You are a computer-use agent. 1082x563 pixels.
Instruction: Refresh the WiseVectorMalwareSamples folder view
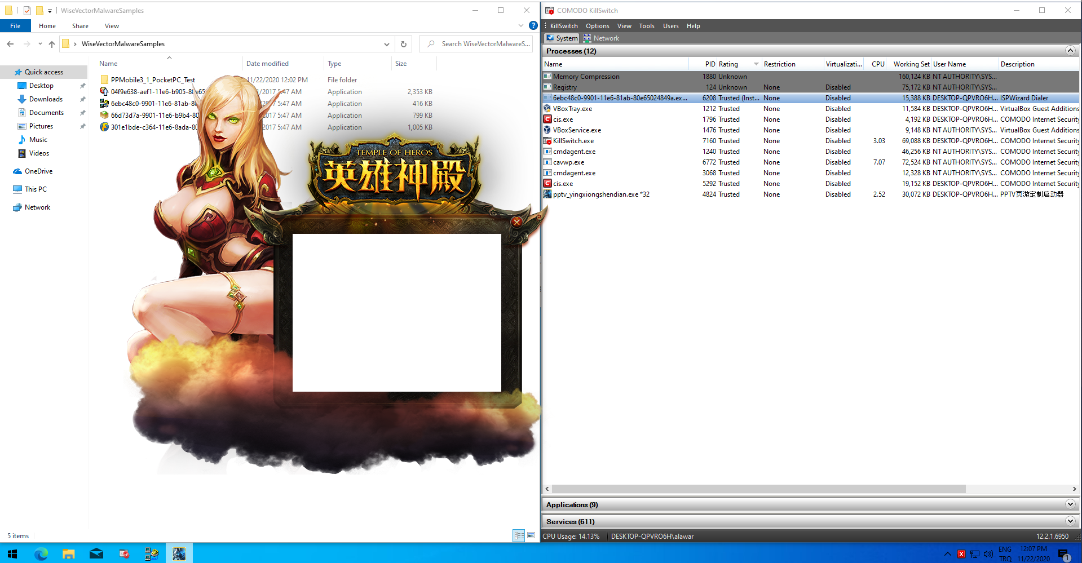[x=404, y=44]
